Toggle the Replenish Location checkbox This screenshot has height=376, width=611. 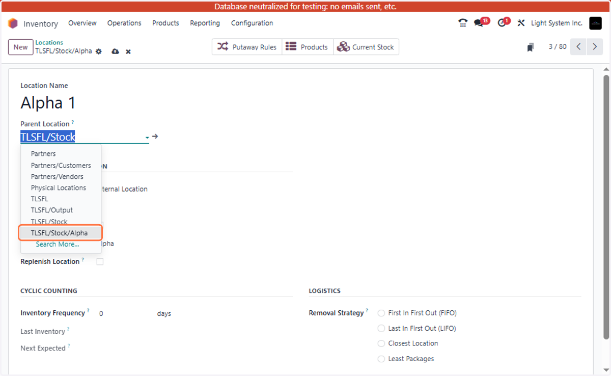click(100, 262)
